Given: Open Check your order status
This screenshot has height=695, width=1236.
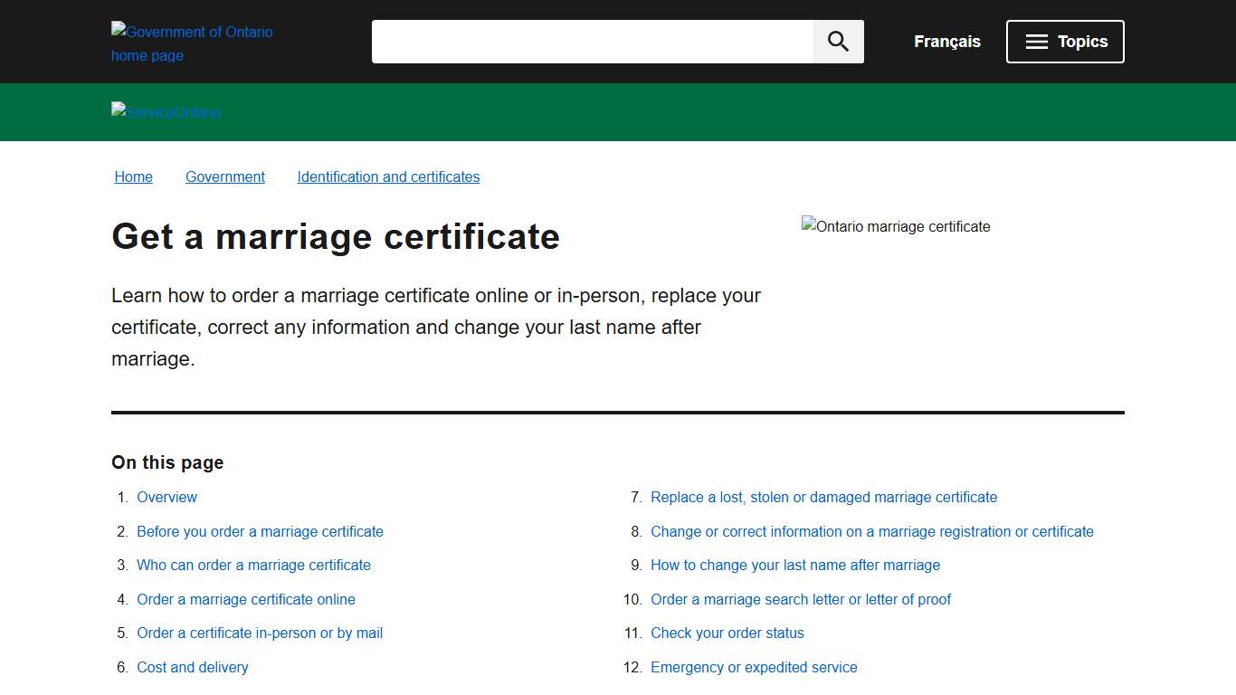Looking at the screenshot, I should pyautogui.click(x=727, y=633).
